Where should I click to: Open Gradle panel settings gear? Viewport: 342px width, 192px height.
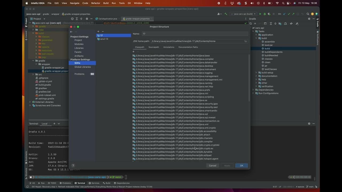(309, 19)
